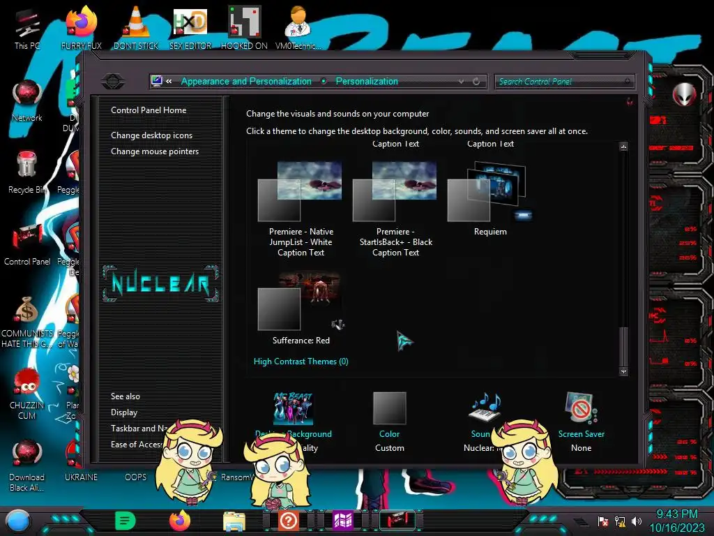Click the refresh icon in address bar
This screenshot has width=714, height=536.
(476, 81)
